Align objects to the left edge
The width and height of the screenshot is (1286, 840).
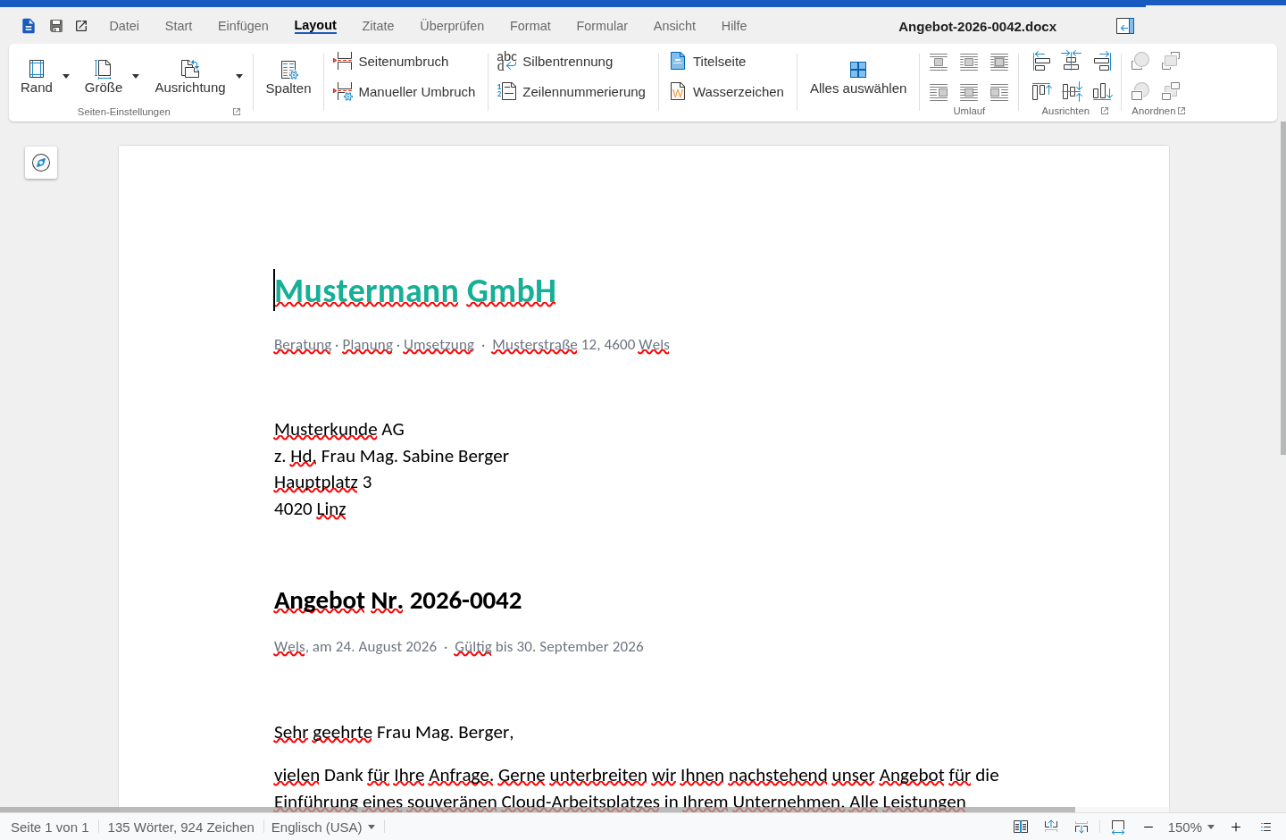click(x=1041, y=61)
